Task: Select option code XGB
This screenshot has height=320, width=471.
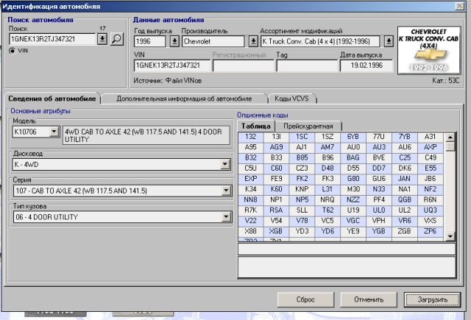Action: (277, 232)
